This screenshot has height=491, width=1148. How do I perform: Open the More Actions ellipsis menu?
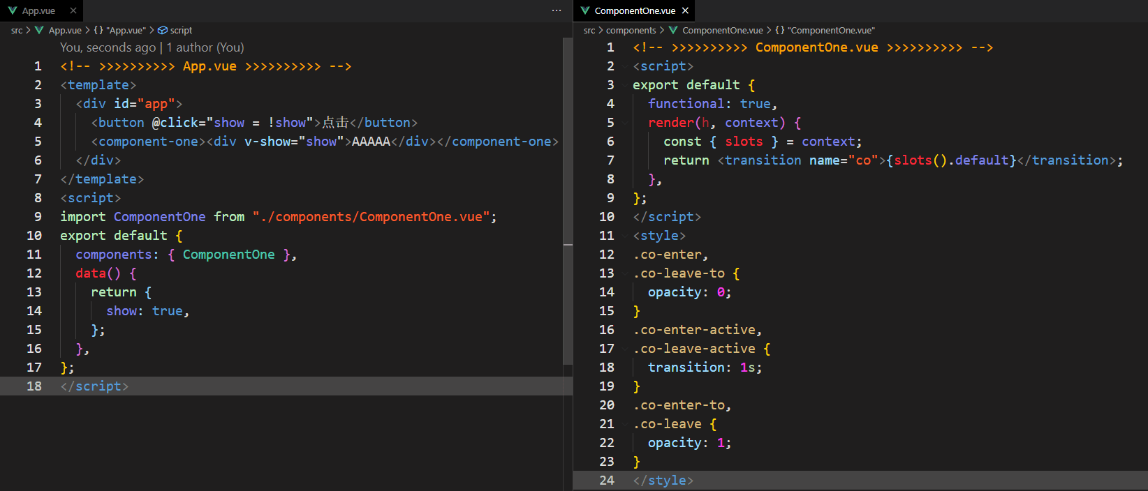(557, 10)
